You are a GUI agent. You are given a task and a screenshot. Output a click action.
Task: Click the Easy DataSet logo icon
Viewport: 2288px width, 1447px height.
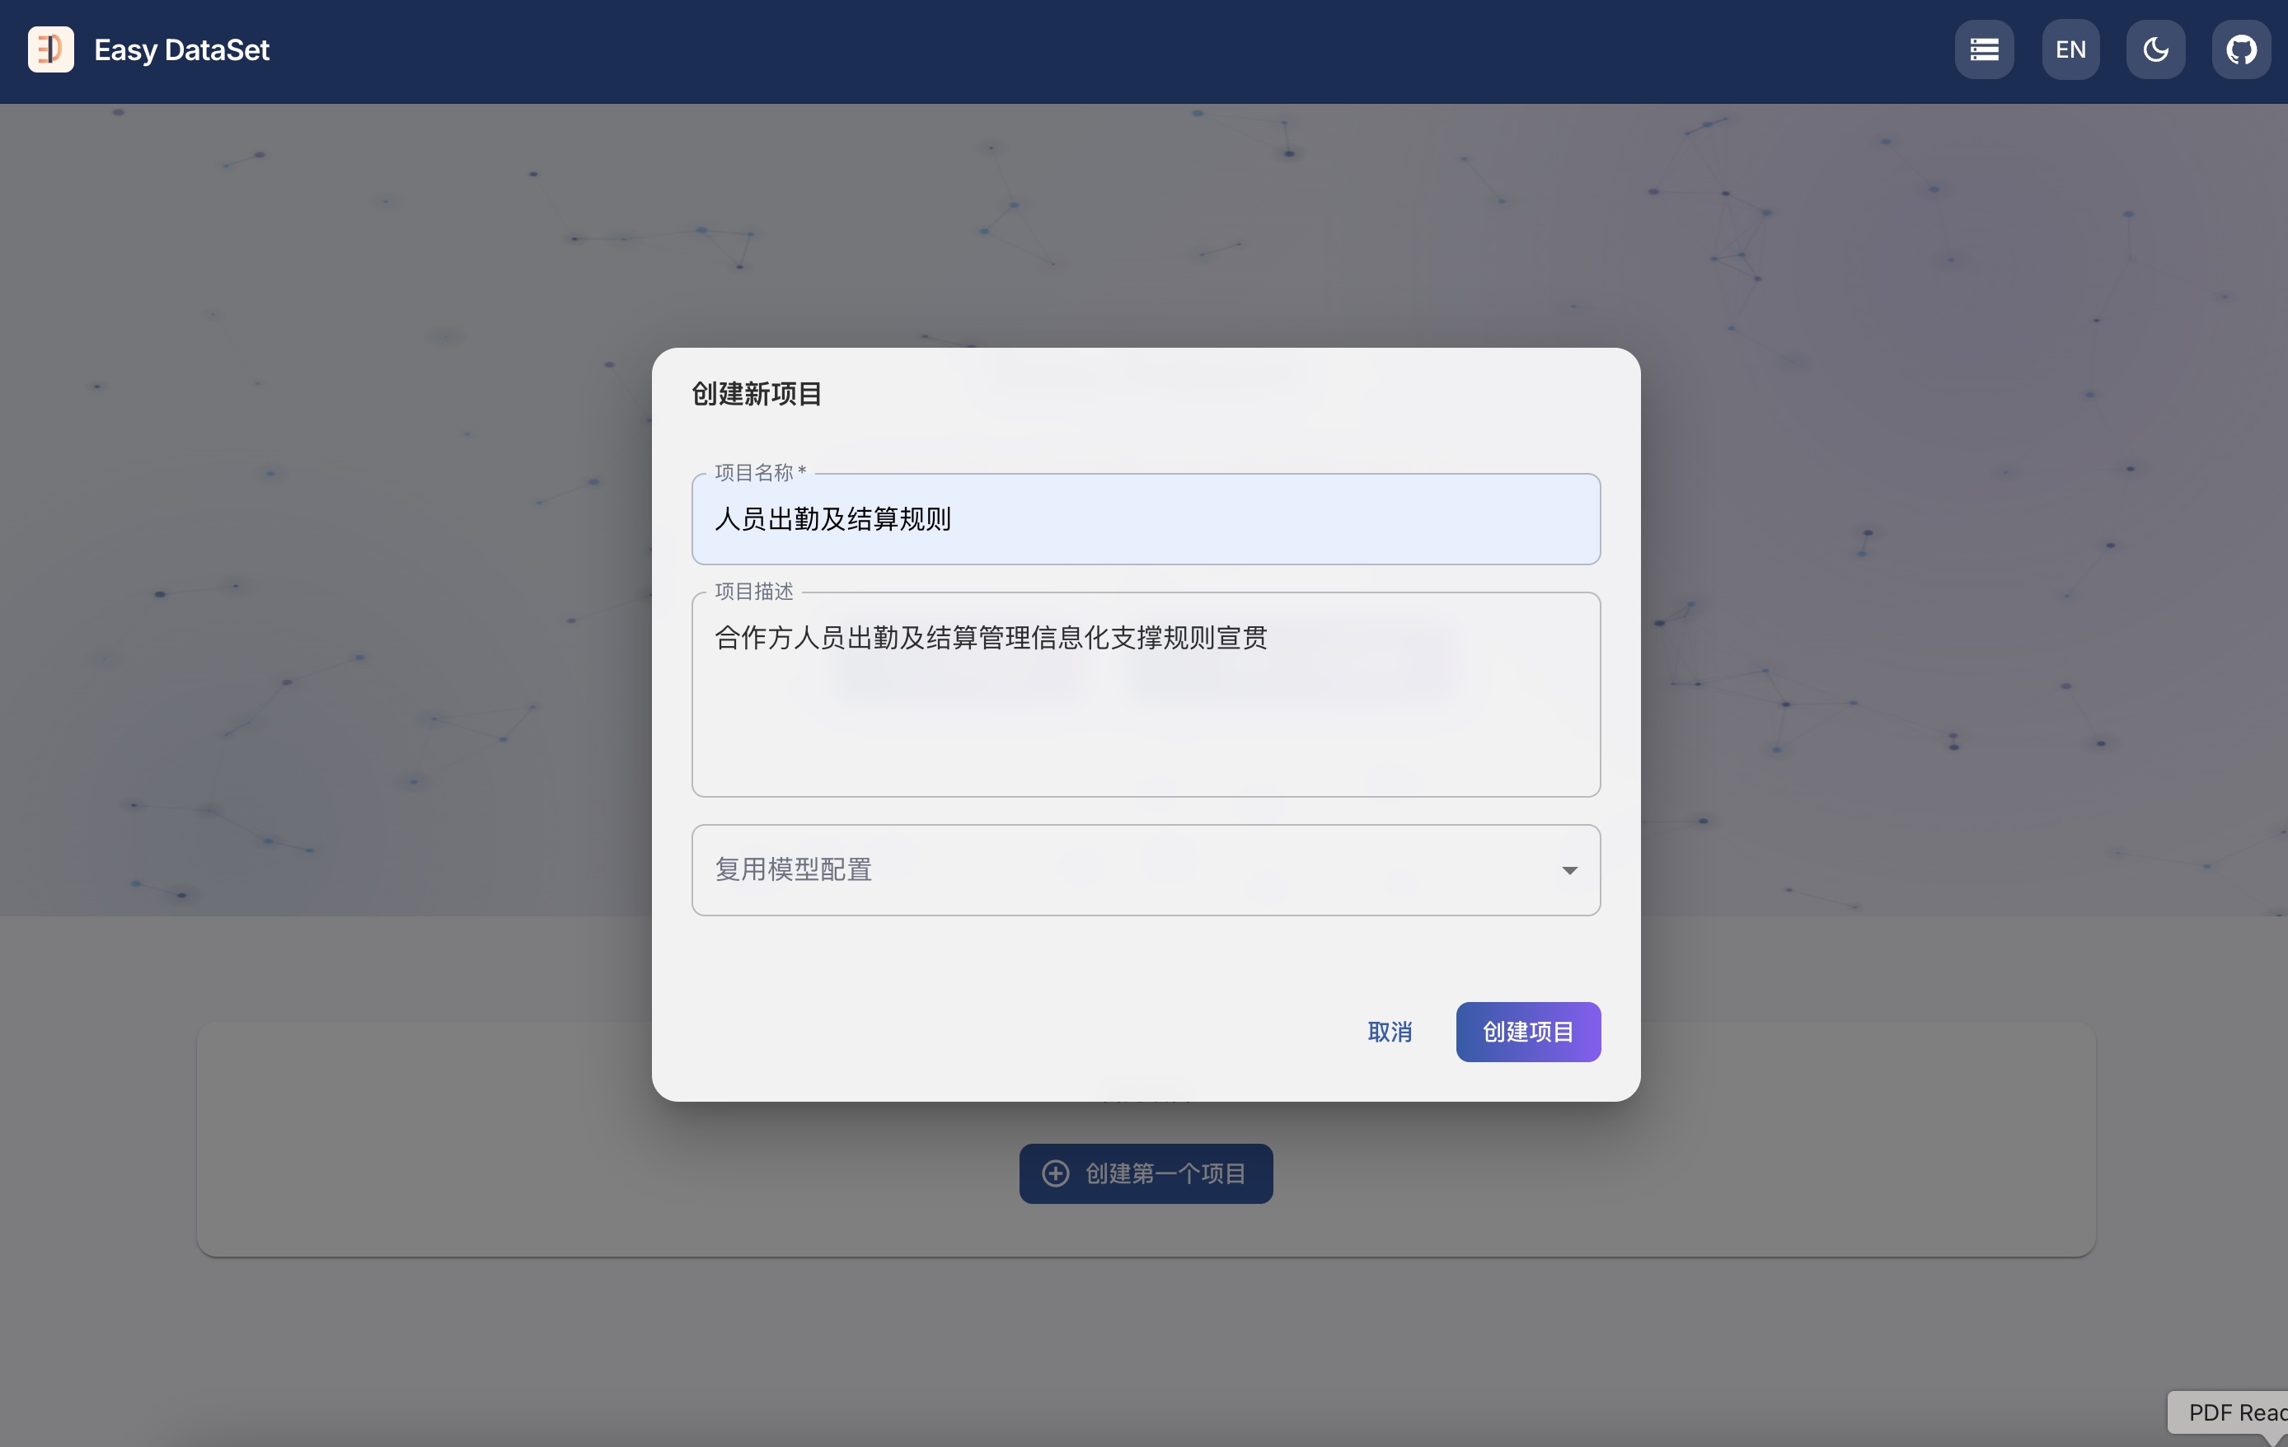click(50, 49)
